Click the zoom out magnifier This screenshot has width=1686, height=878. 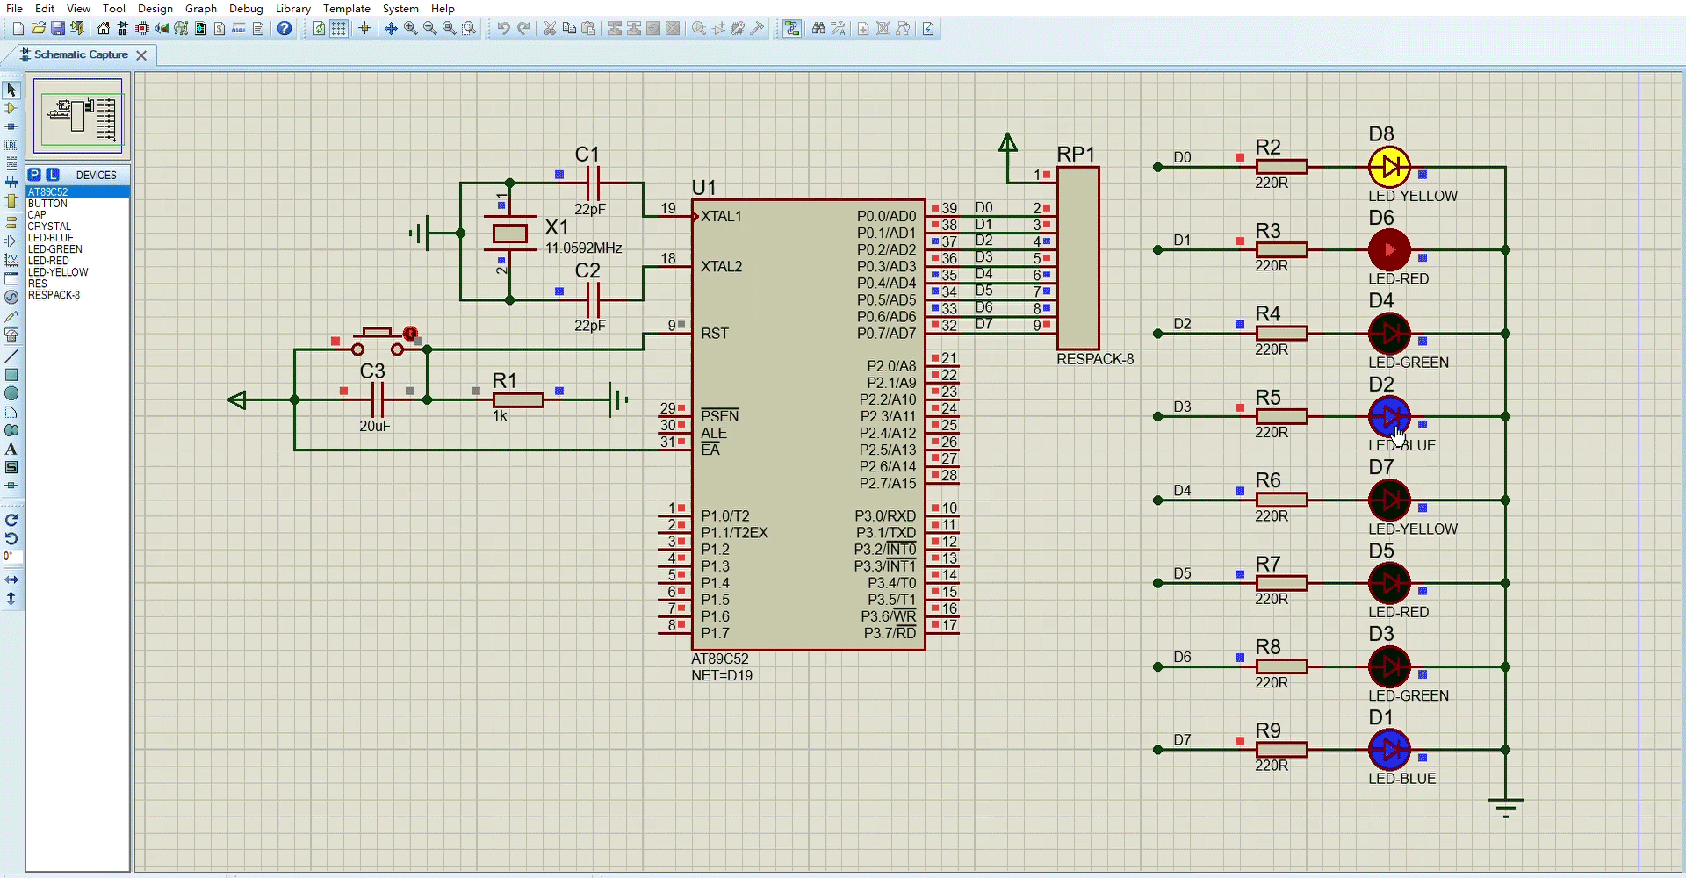click(x=429, y=29)
